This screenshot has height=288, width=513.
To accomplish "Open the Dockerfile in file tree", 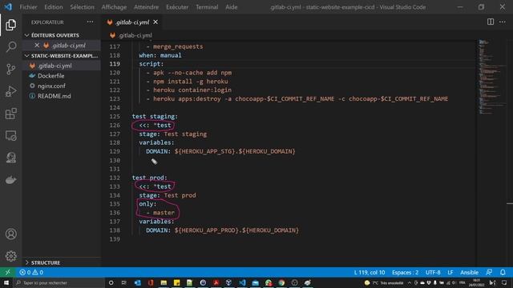I will tap(50, 75).
